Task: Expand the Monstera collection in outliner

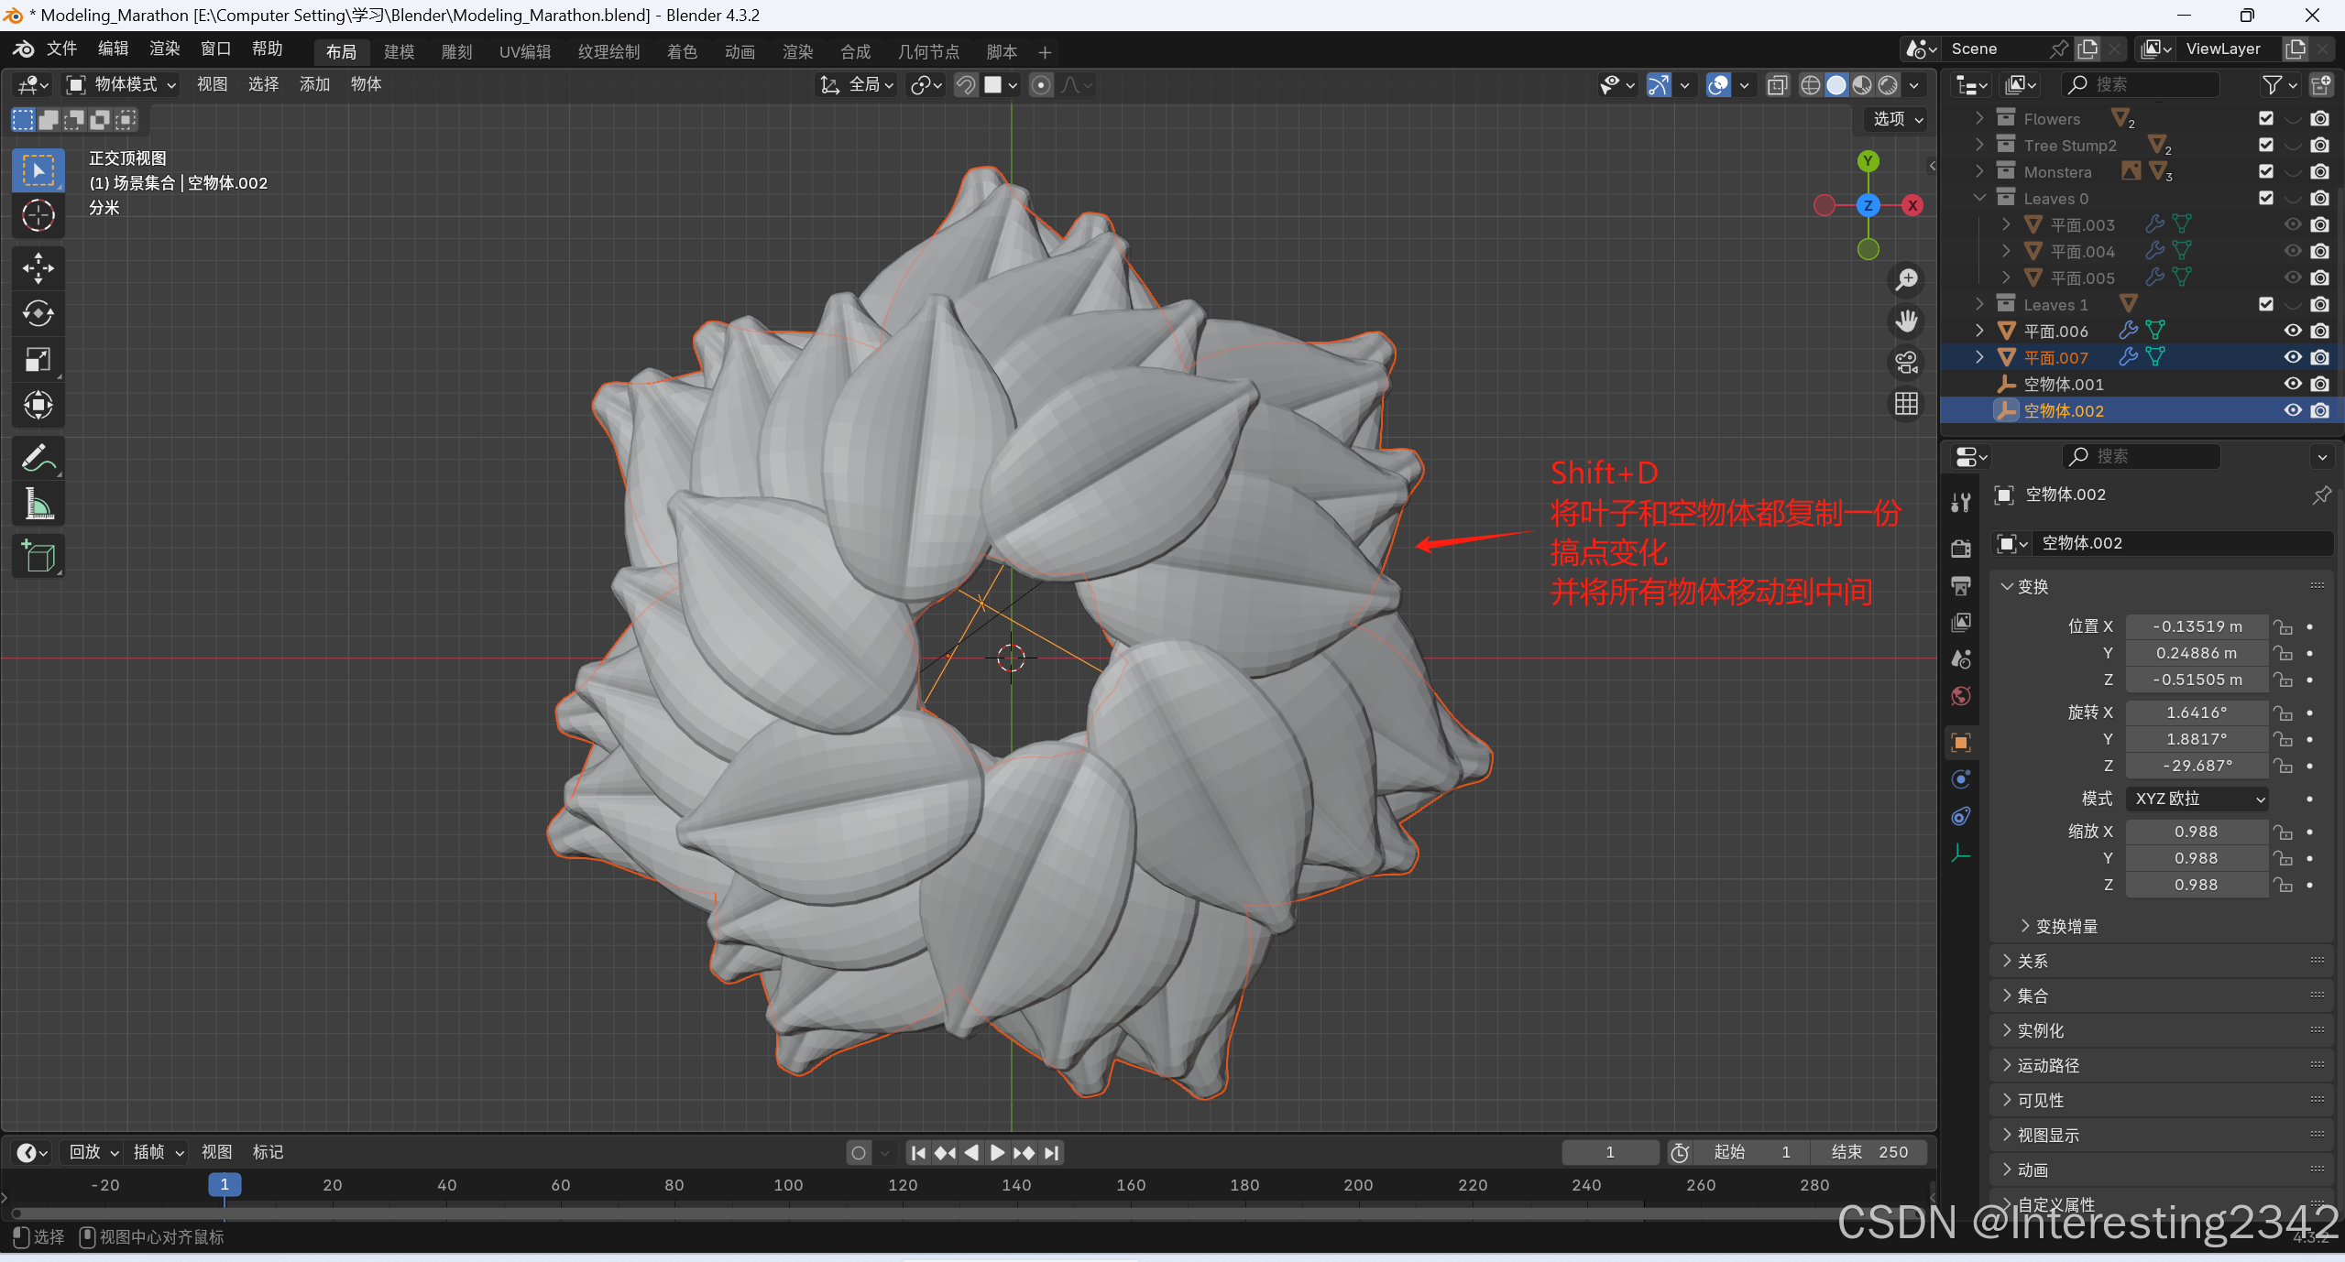Action: point(1979,171)
